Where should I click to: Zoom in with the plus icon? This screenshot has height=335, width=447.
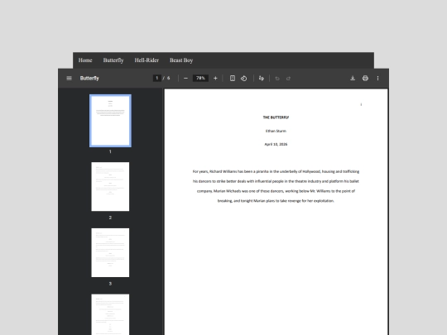click(215, 78)
